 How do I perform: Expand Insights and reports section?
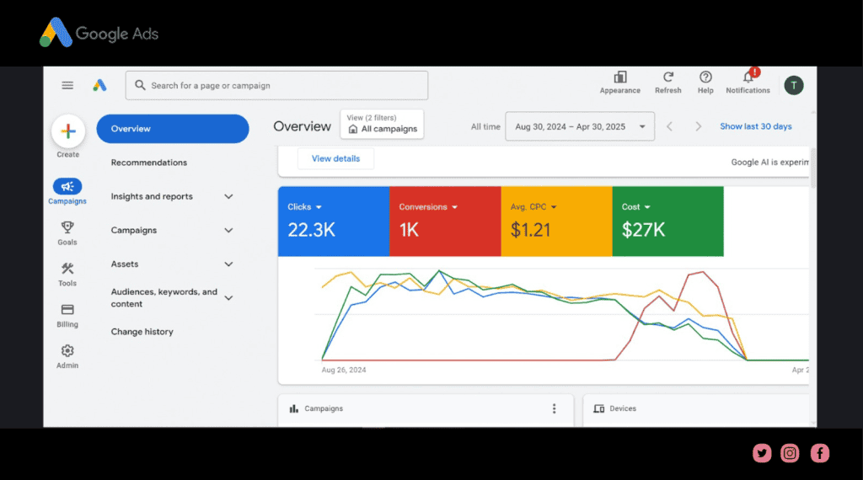point(228,197)
